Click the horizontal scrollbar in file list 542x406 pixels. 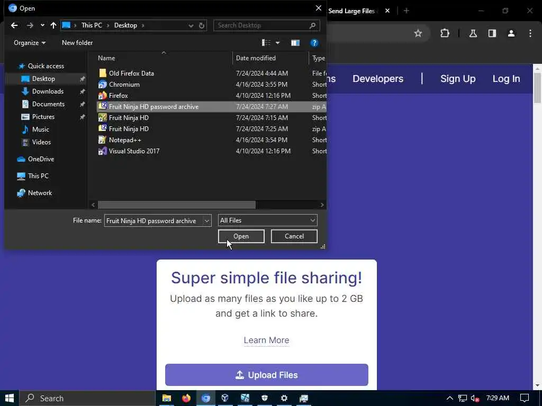177,205
